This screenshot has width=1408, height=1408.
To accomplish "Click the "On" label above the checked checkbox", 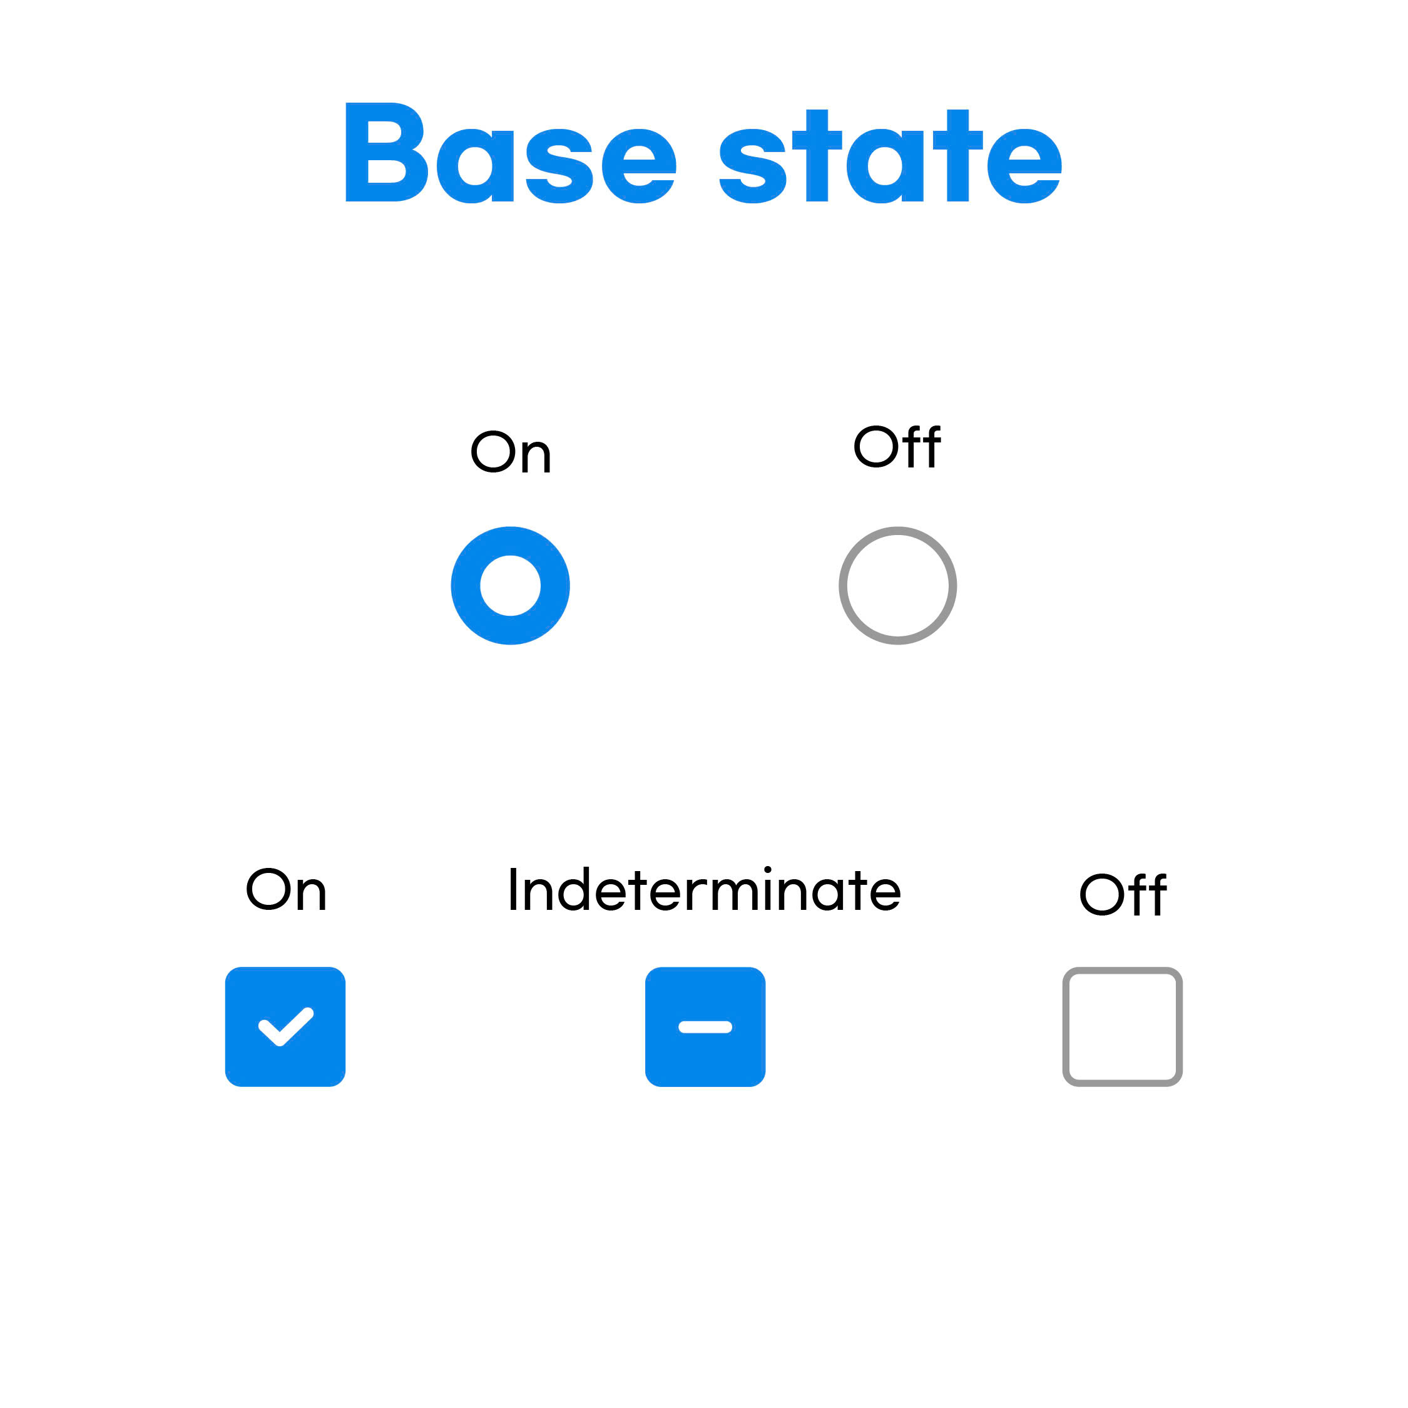I will coord(286,889).
